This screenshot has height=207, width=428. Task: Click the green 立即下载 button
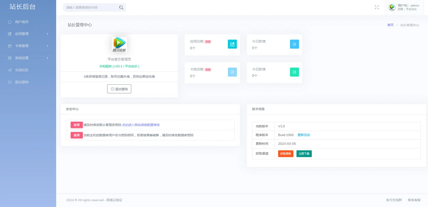(304, 154)
